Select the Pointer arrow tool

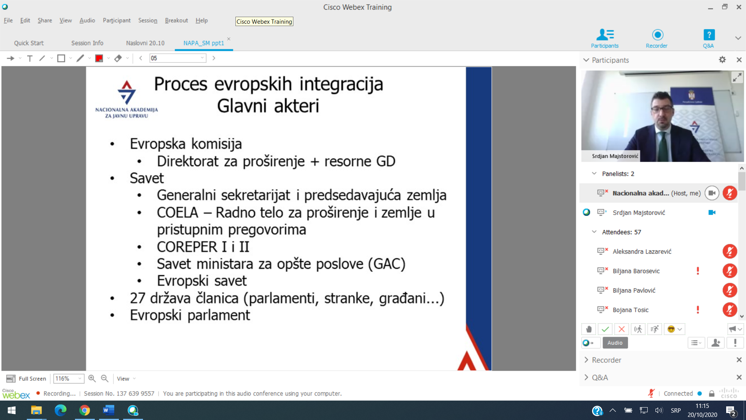pyautogui.click(x=10, y=58)
